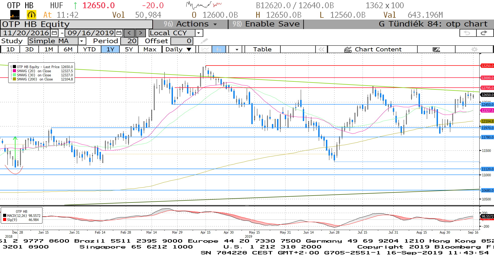Viewport: 494px width, 267px height.
Task: Click the 12327.5 magenta SMA axis label
Action: pos(487,111)
